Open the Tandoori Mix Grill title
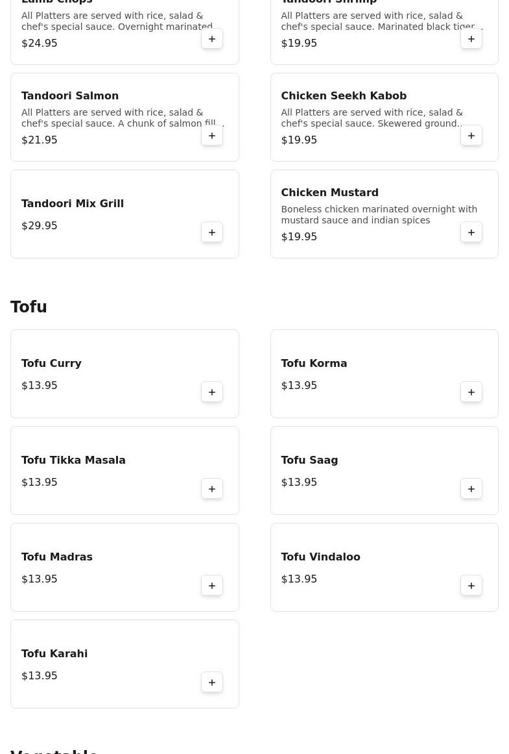Viewport: 509px width, 754px height. (73, 203)
